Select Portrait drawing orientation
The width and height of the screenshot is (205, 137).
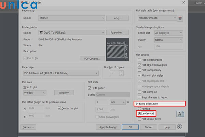[x=139, y=109]
